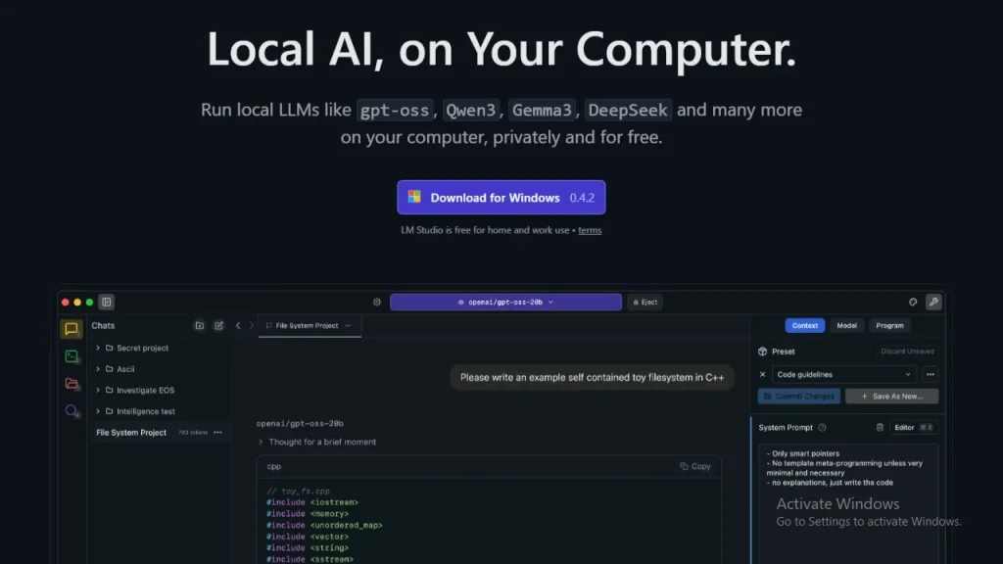The height and width of the screenshot is (564, 1003).
Task: Click the Download for Windows button
Action: (501, 198)
